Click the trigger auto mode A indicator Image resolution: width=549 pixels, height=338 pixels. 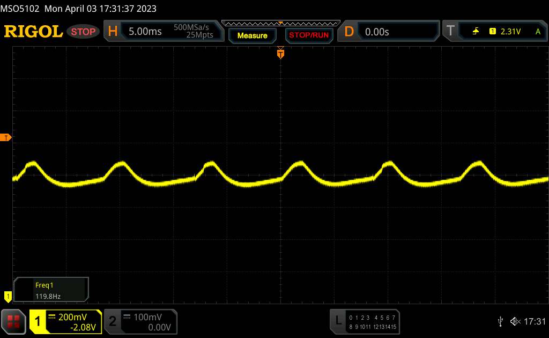(538, 32)
